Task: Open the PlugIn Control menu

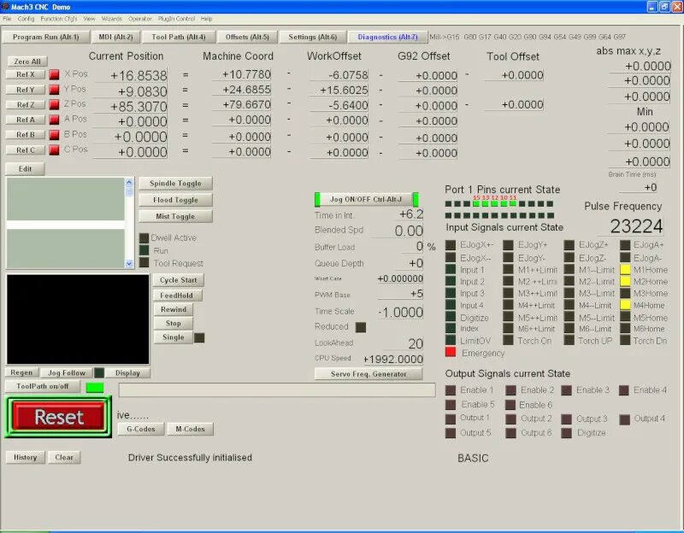Action: pyautogui.click(x=176, y=19)
